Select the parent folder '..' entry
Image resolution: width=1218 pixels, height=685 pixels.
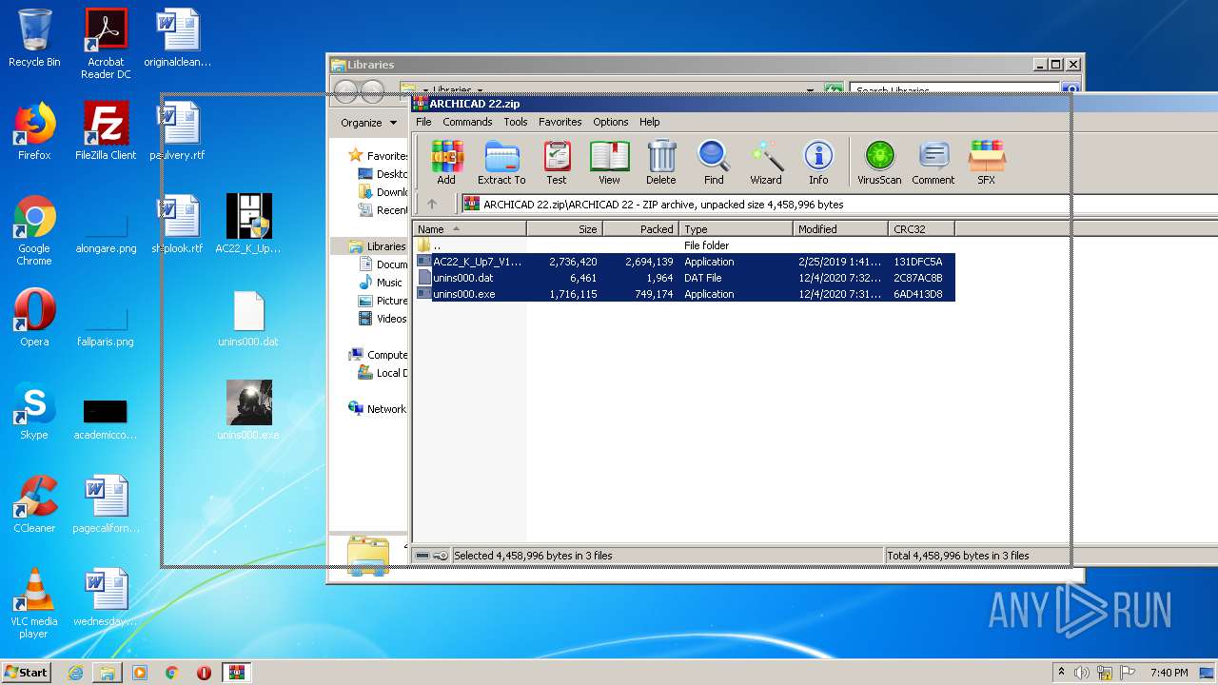tap(684, 245)
